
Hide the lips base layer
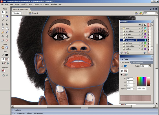(x=139, y=43)
